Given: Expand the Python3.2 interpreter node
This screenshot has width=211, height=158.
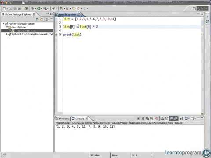Looking at the screenshot, I should 7,34.
